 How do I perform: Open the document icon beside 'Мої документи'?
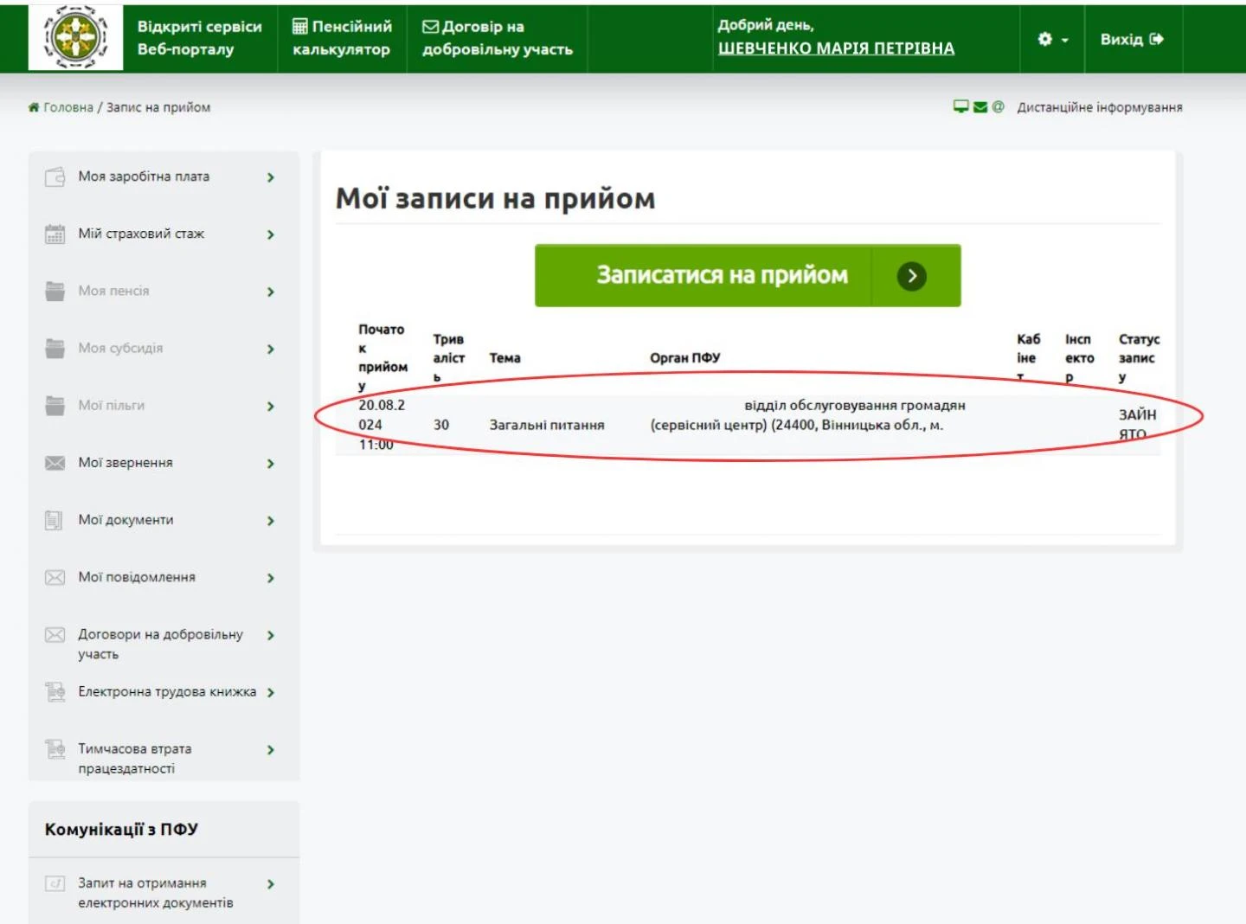click(55, 520)
